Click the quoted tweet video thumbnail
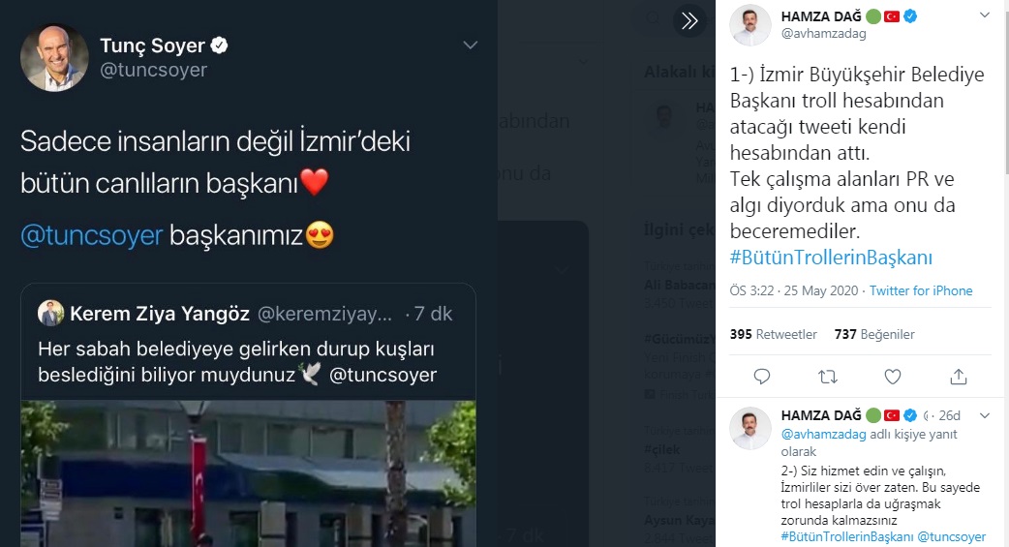This screenshot has height=547, width=1009. click(249, 473)
